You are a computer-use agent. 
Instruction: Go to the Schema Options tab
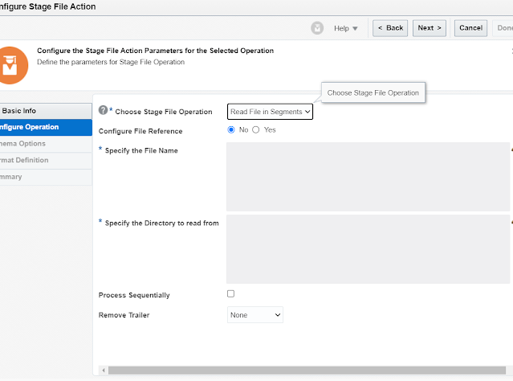click(46, 144)
